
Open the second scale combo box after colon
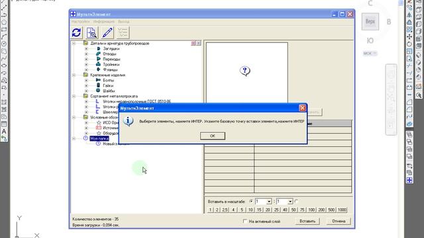click(x=284, y=202)
